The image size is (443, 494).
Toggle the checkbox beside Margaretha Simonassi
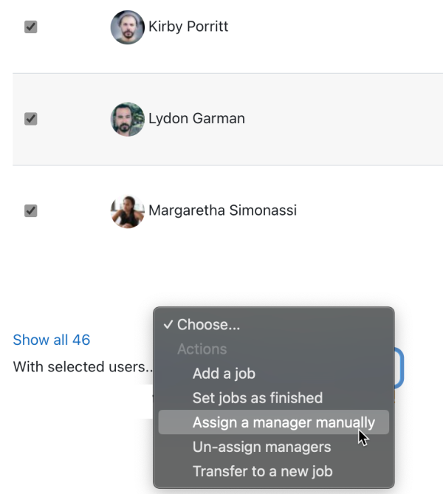click(31, 210)
